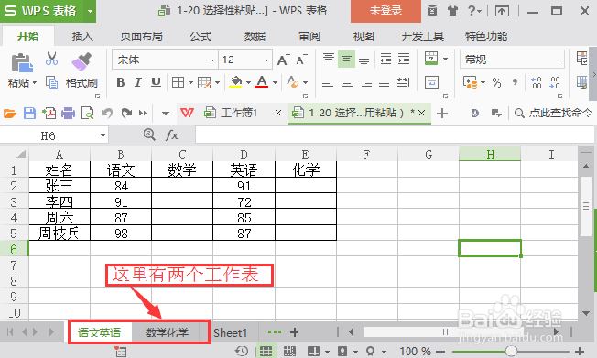The width and height of the screenshot is (597, 358).
Task: Click the print icon
Action: pos(68,114)
